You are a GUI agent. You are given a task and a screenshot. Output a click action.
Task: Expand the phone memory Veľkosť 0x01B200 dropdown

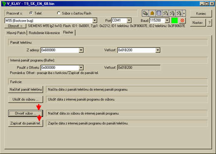(158, 50)
